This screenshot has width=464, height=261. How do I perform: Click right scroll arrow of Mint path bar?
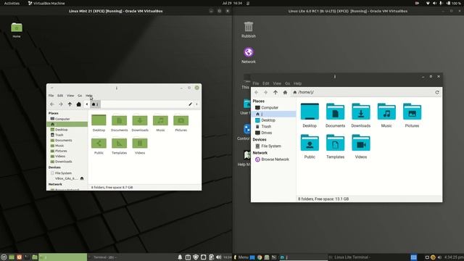[x=196, y=104]
